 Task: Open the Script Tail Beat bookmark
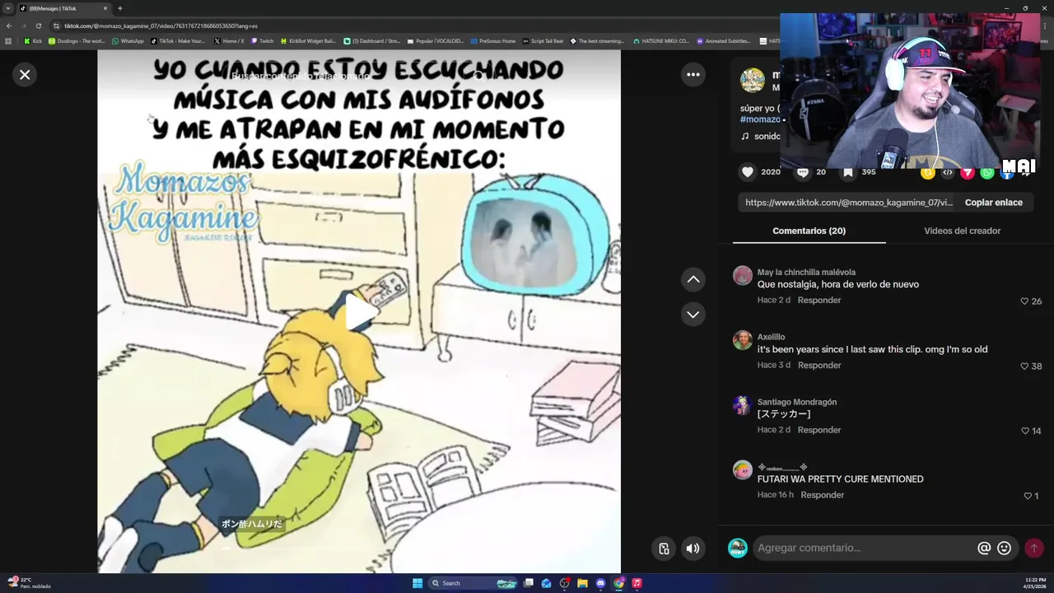(x=543, y=41)
